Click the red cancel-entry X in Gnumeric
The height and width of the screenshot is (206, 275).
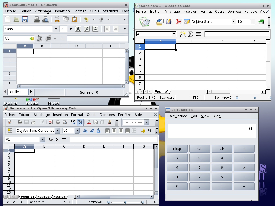point(40,38)
